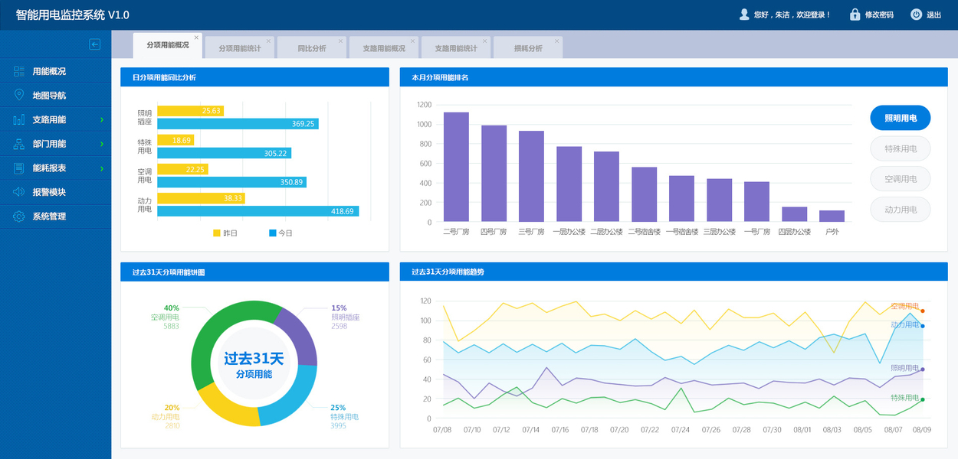The width and height of the screenshot is (958, 459).
Task: Switch to the 支路用能概况 tab
Action: (x=384, y=48)
